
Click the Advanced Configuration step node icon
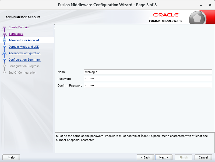coord(4,53)
